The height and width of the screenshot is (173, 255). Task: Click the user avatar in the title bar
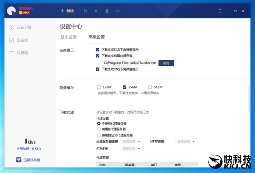pyautogui.click(x=11, y=11)
